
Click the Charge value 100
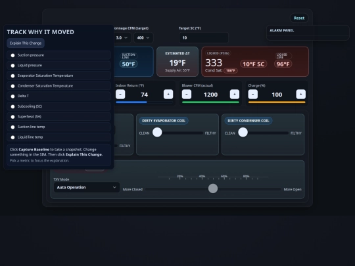click(277, 95)
